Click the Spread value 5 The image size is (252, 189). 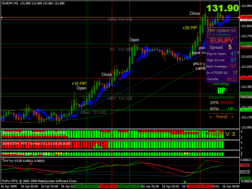coord(230,47)
